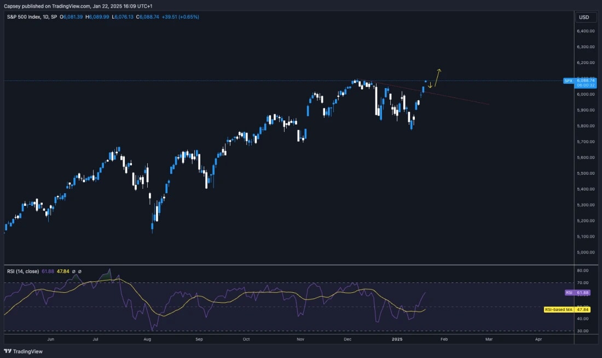Toggle the countdown timer under the SPX label

click(x=585, y=85)
